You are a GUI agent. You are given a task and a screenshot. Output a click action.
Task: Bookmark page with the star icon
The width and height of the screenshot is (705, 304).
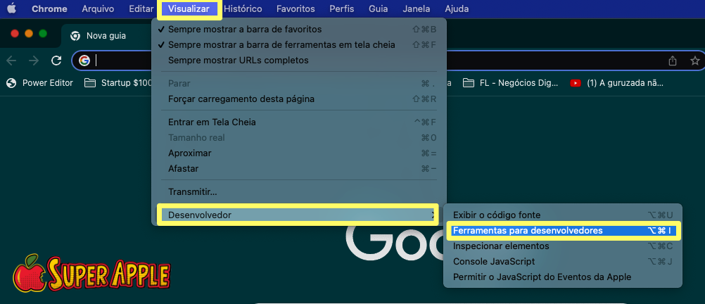click(x=694, y=61)
